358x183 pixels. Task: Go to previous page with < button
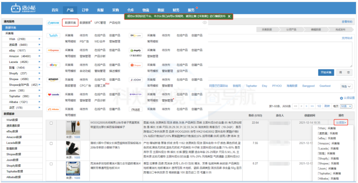tap(302, 106)
